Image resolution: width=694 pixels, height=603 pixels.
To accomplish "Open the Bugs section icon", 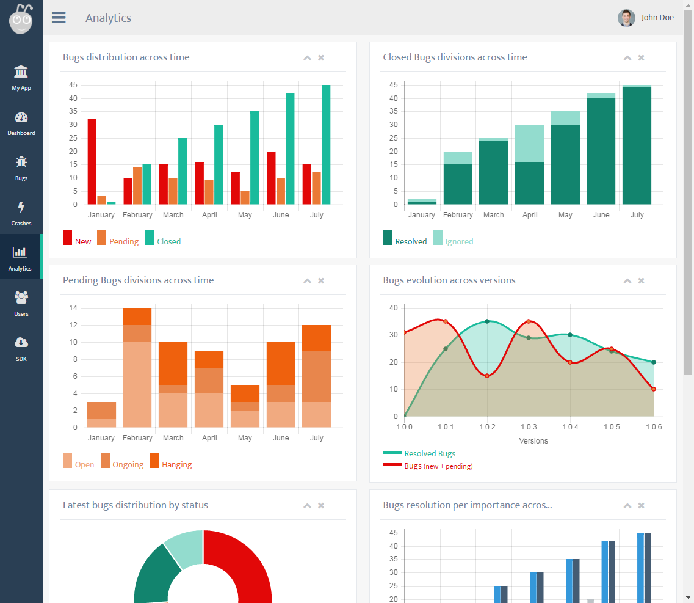I will click(x=21, y=162).
